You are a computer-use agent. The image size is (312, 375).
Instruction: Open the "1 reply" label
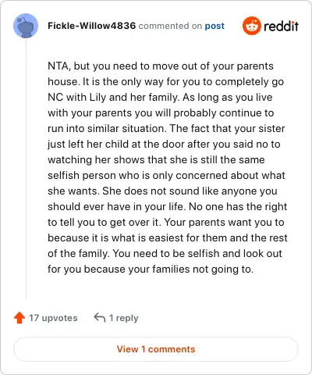(124, 318)
